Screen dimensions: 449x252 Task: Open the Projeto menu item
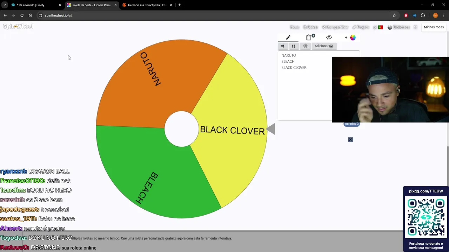pos(361,27)
